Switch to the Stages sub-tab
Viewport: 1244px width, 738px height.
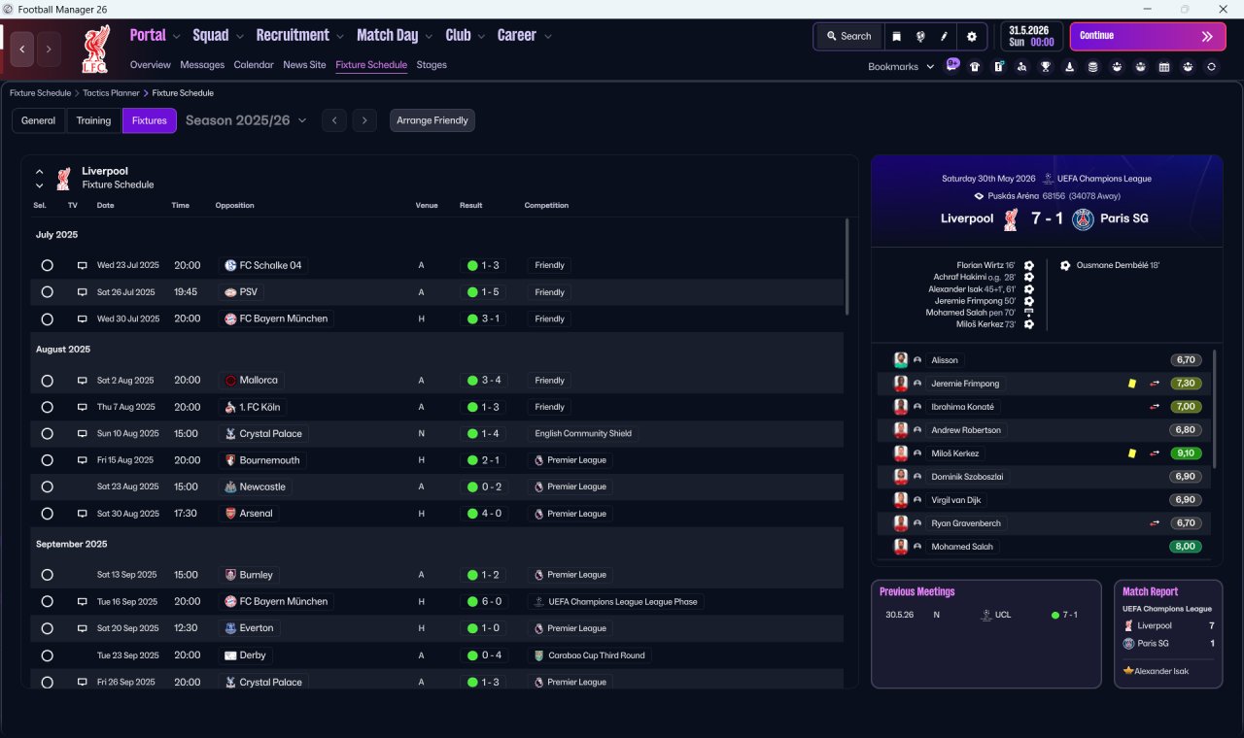tap(432, 65)
